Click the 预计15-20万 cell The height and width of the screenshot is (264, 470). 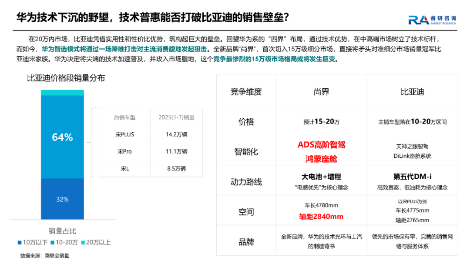(321, 122)
